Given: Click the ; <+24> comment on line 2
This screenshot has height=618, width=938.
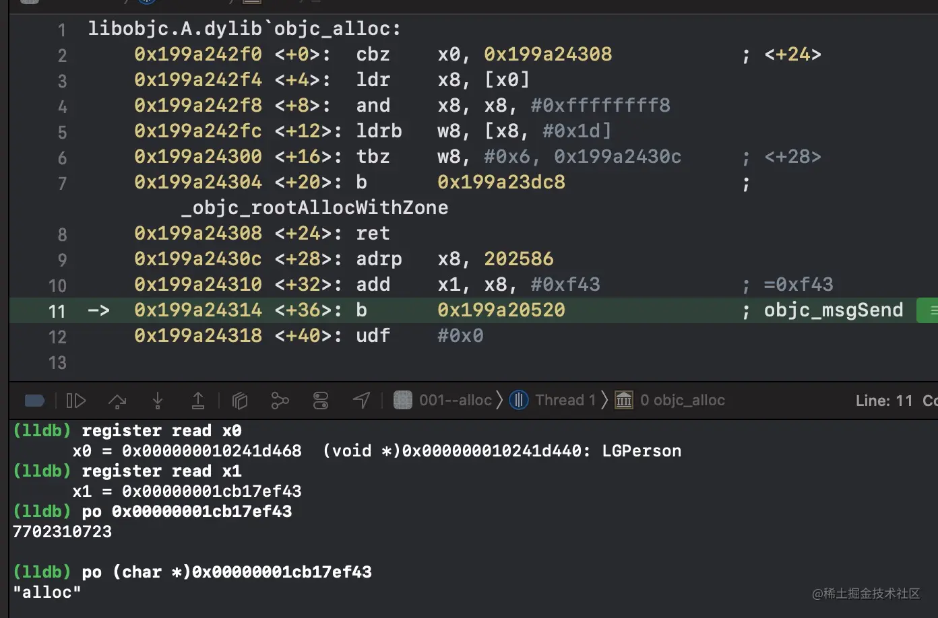Looking at the screenshot, I should click(x=782, y=55).
